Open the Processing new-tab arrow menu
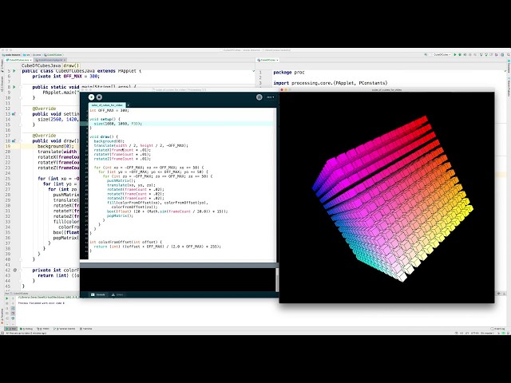 (x=128, y=105)
